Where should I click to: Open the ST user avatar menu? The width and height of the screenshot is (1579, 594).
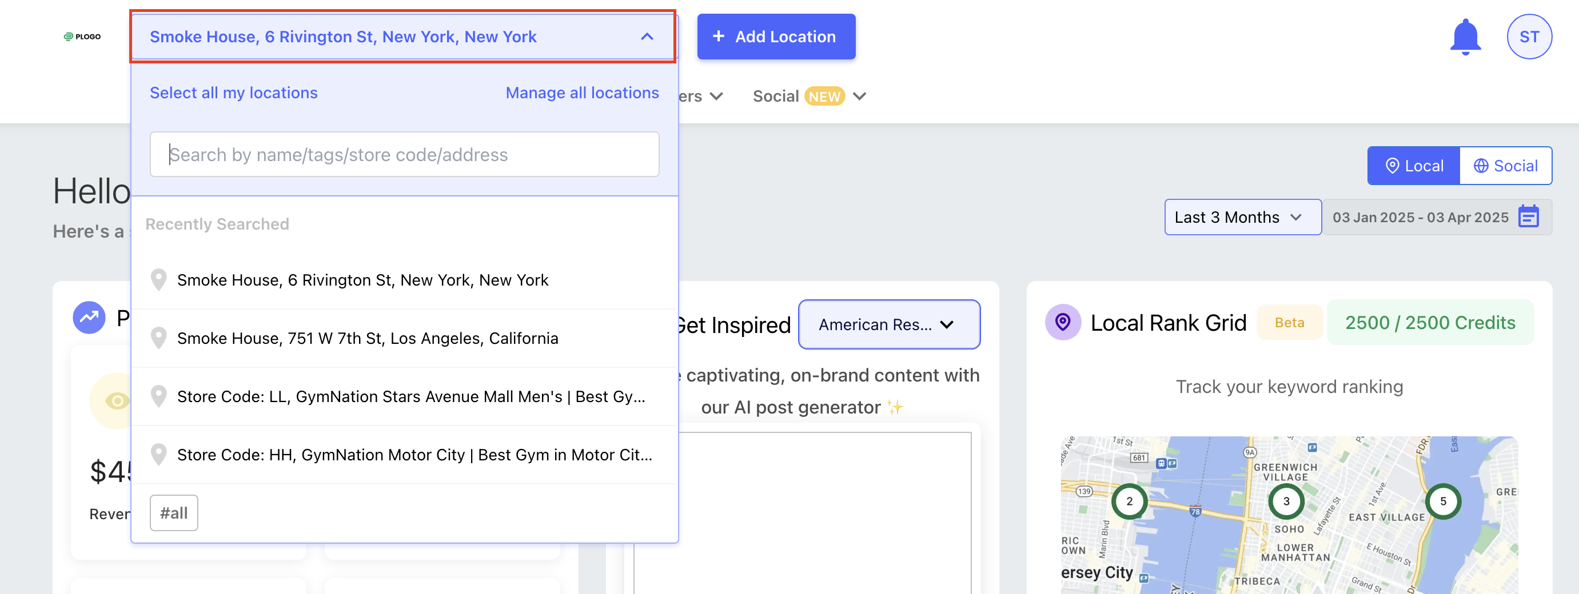1529,37
